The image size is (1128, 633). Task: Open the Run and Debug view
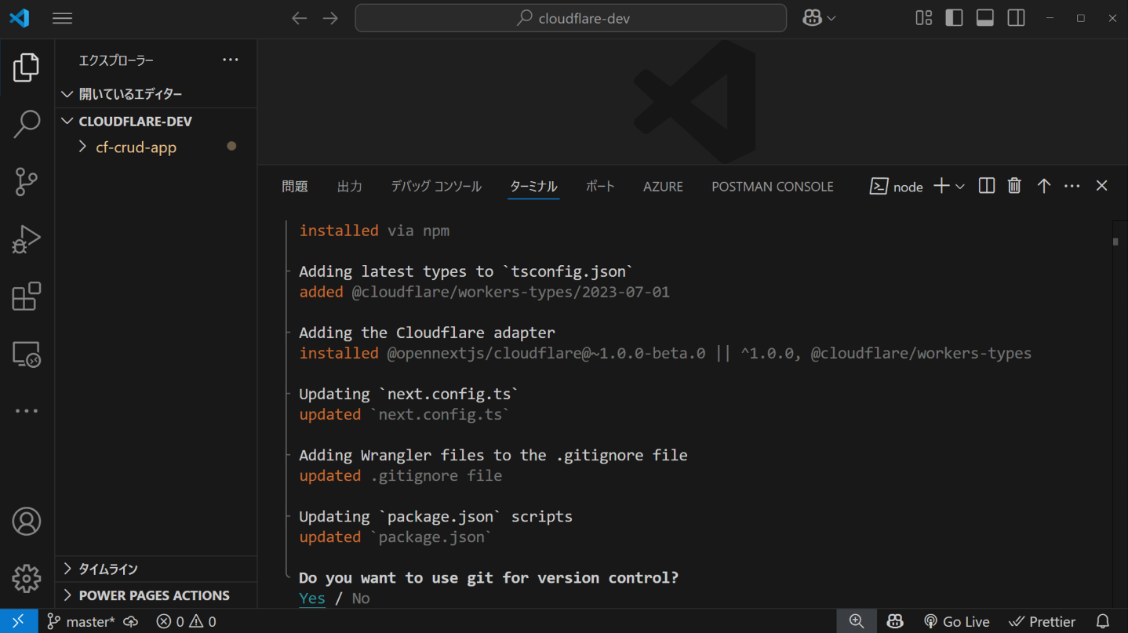pyautogui.click(x=27, y=239)
